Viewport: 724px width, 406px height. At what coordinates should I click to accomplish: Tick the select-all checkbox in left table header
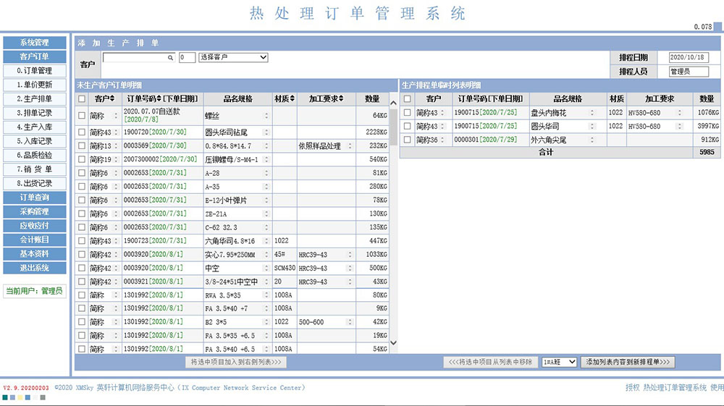pyautogui.click(x=82, y=99)
